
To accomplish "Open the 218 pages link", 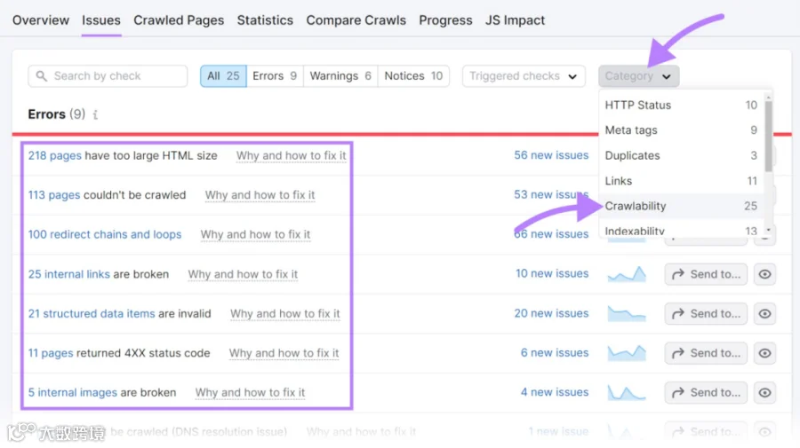I will click(54, 155).
